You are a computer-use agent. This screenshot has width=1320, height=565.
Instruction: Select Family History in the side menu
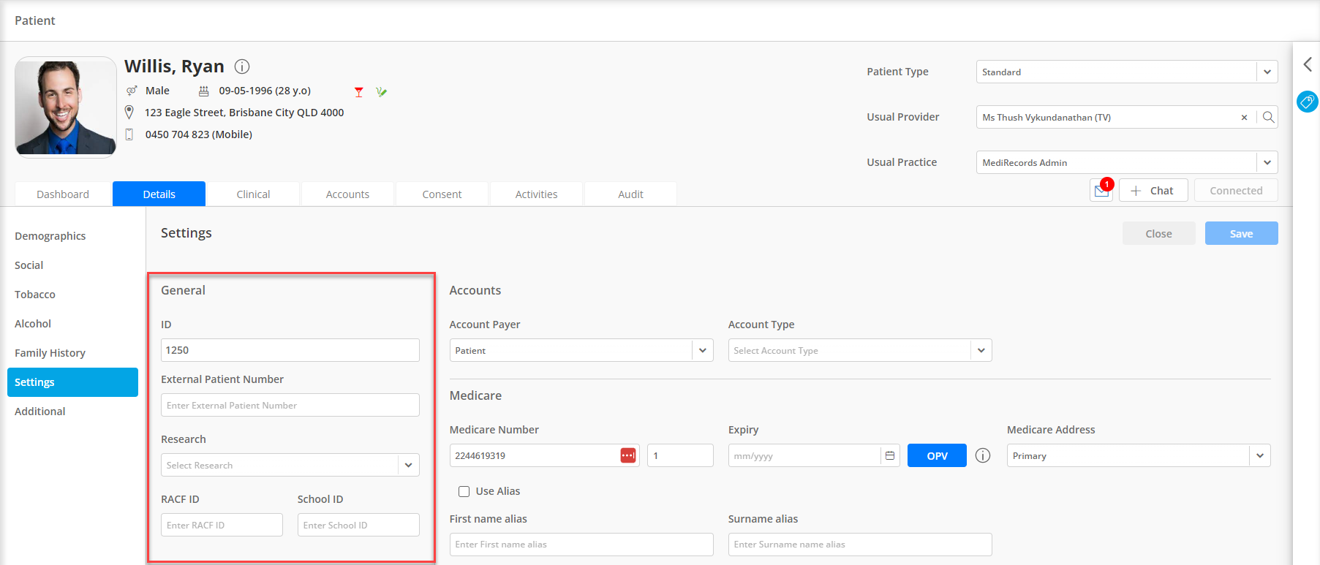(x=72, y=353)
